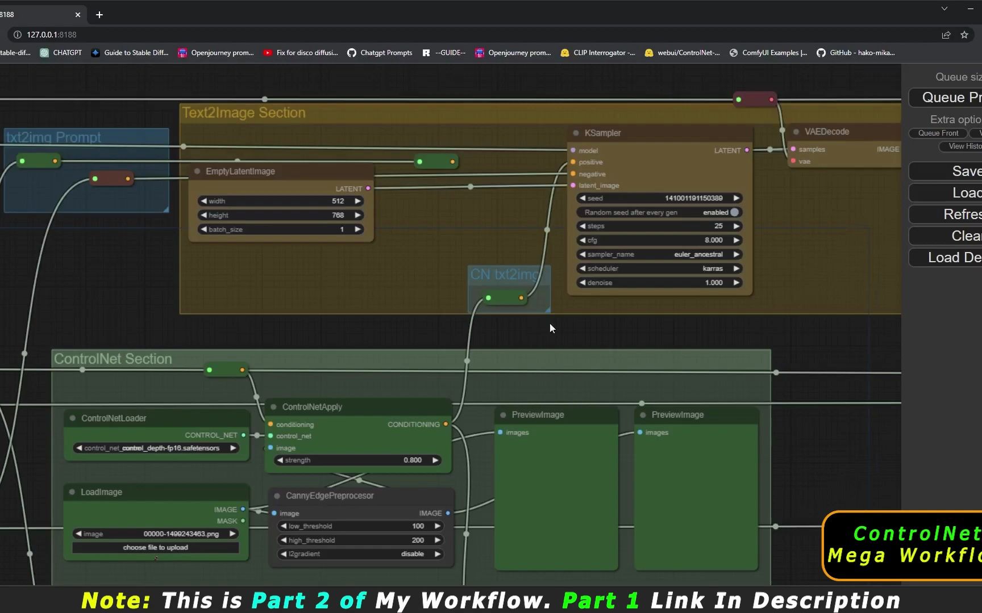Viewport: 982px width, 613px height.
Task: Increase width with right arrow
Action: pos(357,201)
